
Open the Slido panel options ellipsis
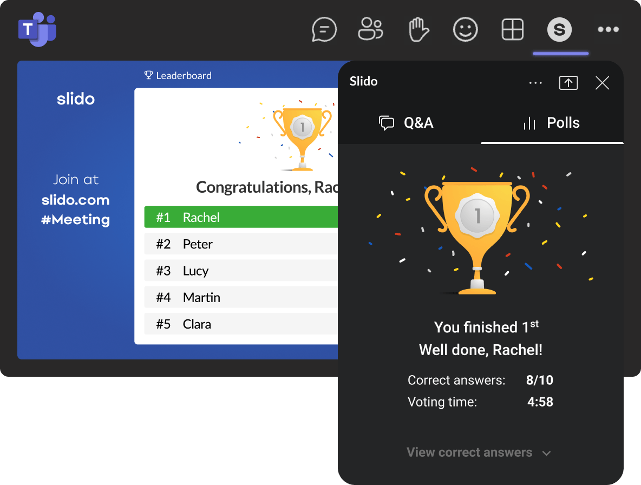pos(535,83)
